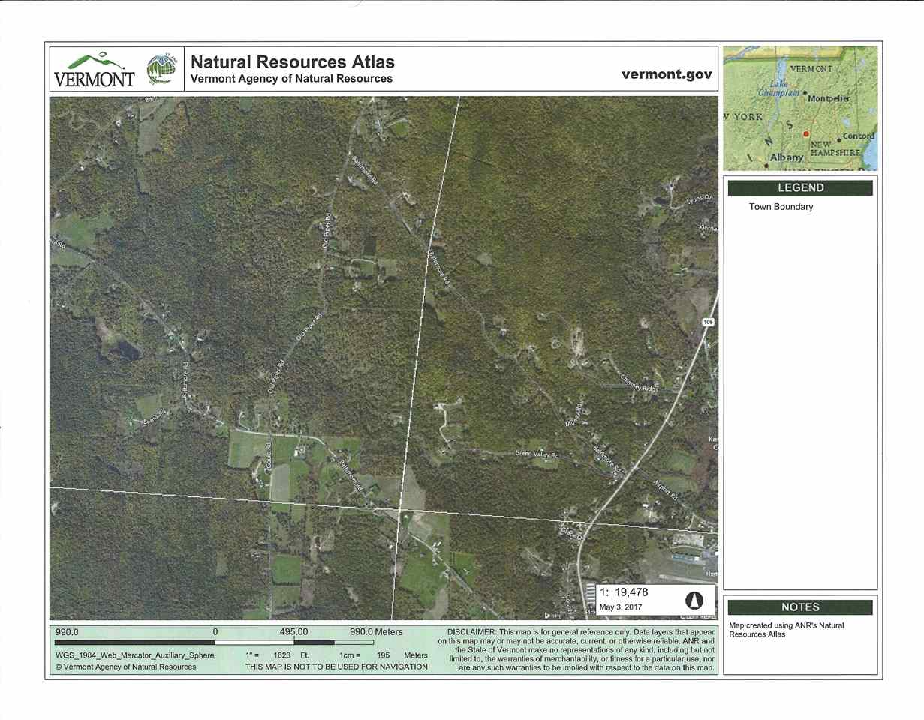Click the scale bar ruler graphic
Screen dimensions: 924x720
214,643
